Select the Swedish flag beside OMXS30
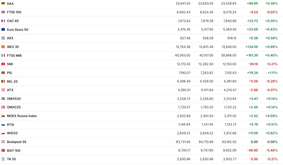 pos(3,99)
